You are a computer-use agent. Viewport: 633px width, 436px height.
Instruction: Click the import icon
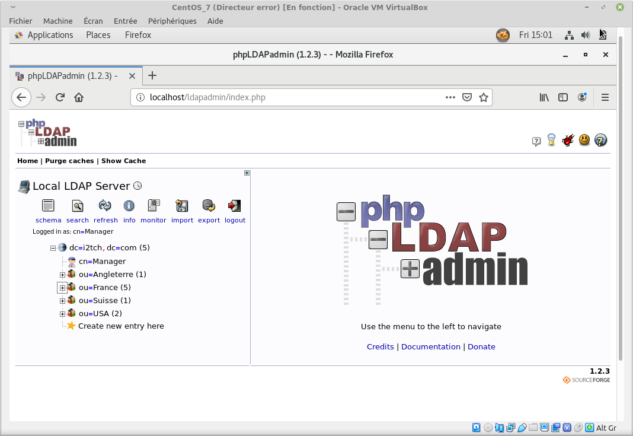(182, 206)
